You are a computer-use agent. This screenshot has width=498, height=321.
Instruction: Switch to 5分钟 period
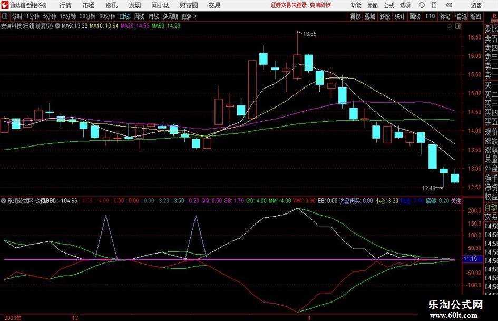(x=49, y=16)
